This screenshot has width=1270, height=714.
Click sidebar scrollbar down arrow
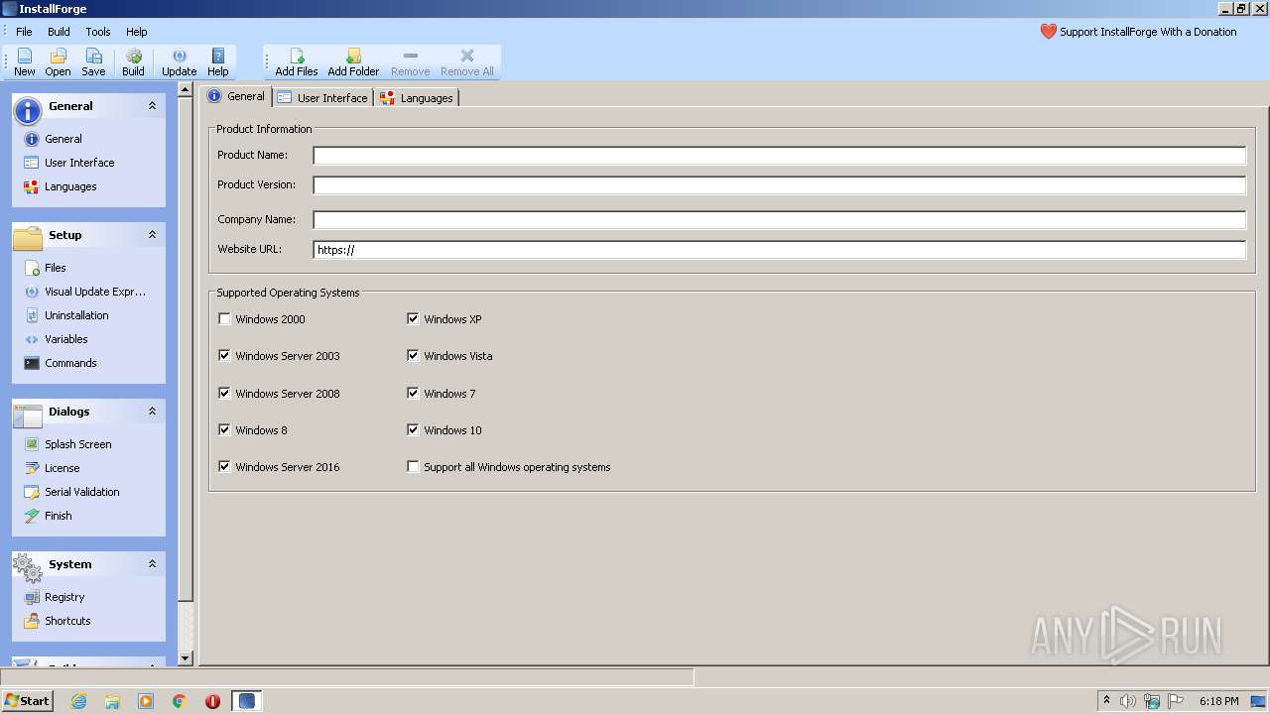pyautogui.click(x=186, y=657)
